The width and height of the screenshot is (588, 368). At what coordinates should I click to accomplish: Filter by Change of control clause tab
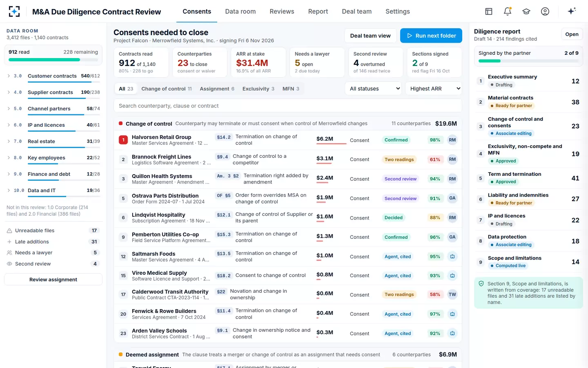click(x=167, y=89)
